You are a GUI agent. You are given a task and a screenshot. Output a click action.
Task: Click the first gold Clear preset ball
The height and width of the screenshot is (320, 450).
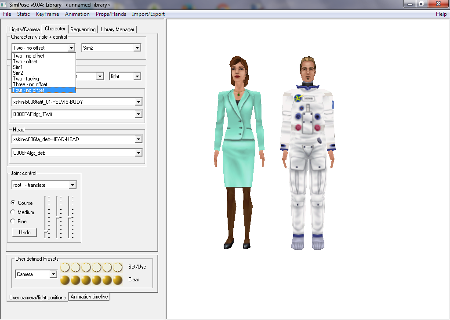65,280
